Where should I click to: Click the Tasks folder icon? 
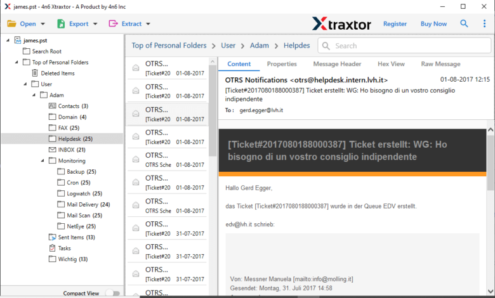point(53,248)
